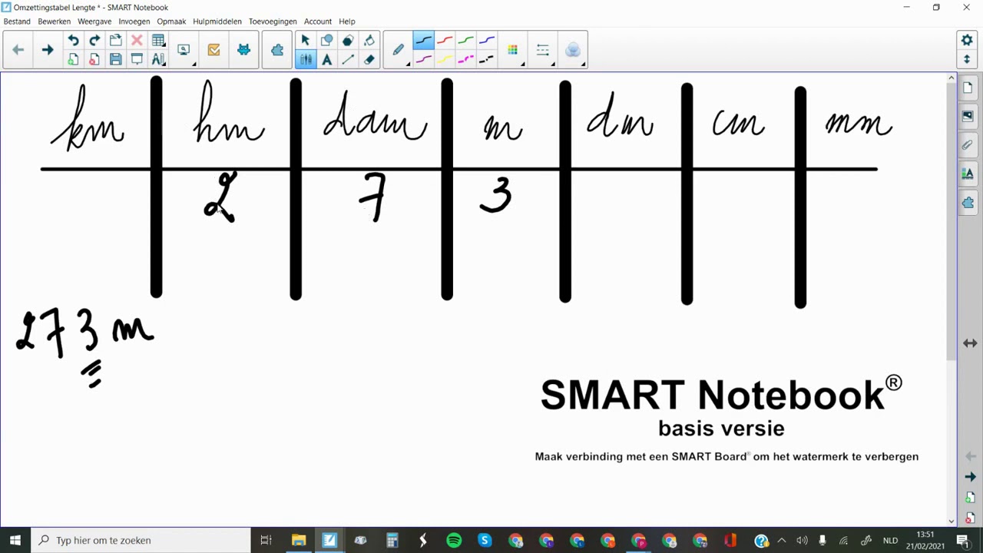Choose the Select arrow tool

[306, 41]
